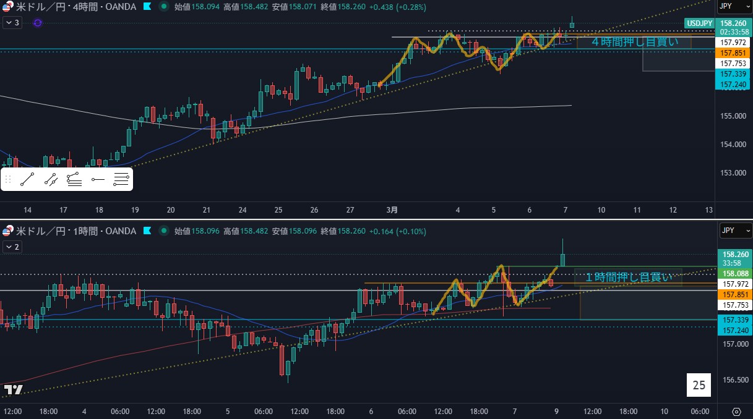Click cyan flag icon on 1-hour chart
This screenshot has width=753, height=419.
[147, 231]
